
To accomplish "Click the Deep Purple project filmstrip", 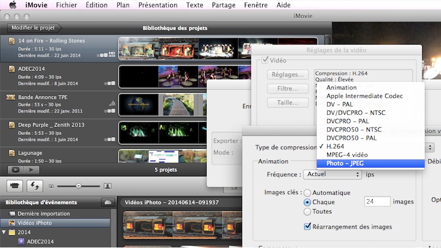I will [x=163, y=133].
